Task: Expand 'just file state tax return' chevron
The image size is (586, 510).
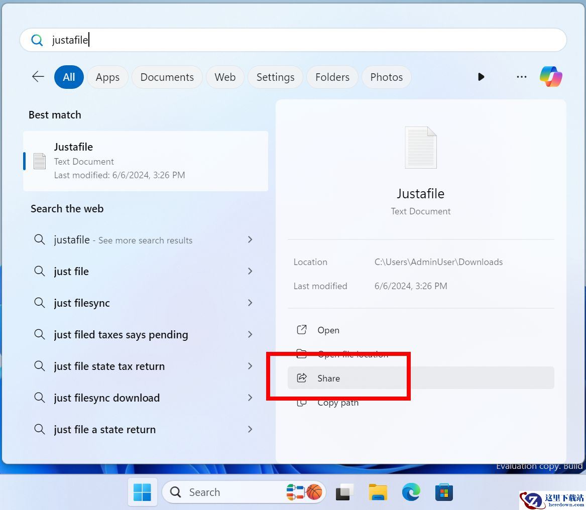Action: (251, 366)
